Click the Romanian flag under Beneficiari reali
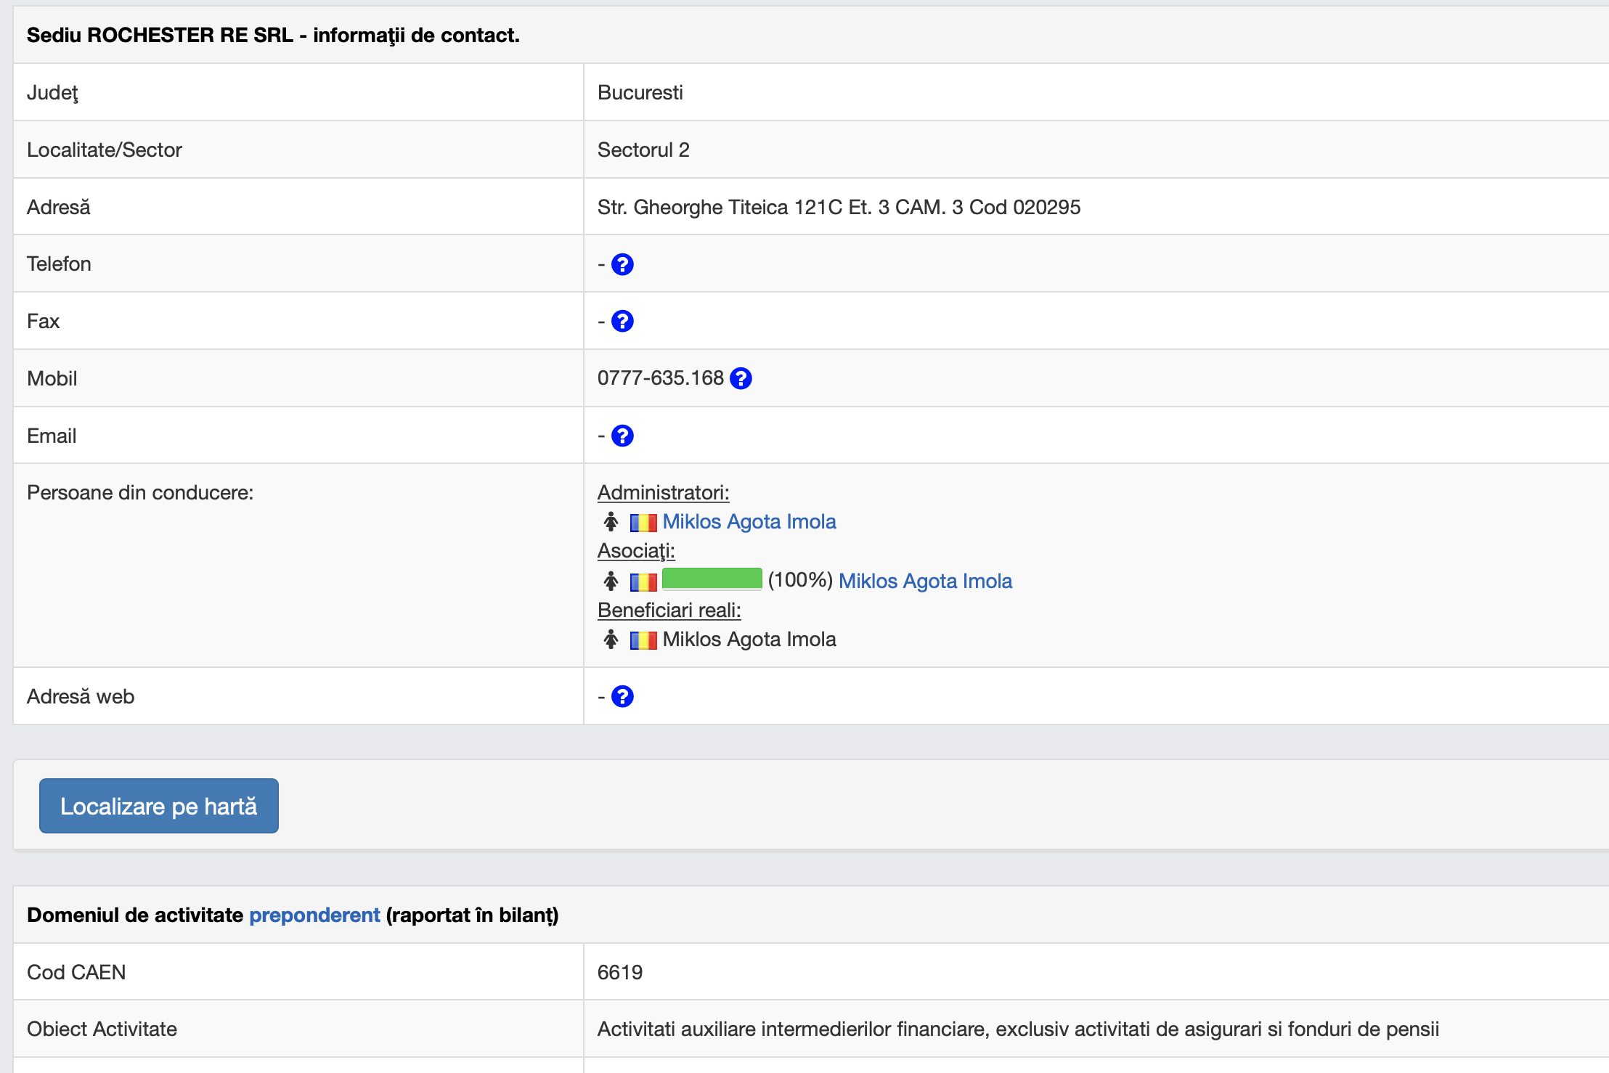Screen dimensions: 1609x1073 coord(643,640)
